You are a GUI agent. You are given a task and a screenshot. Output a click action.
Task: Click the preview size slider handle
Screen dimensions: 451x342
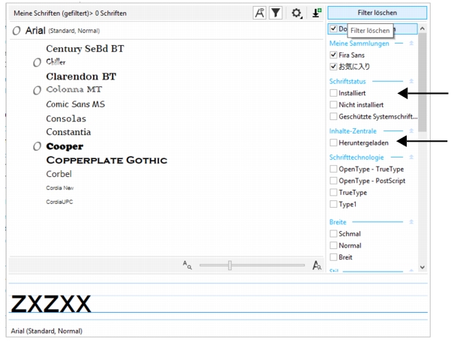coord(230,265)
